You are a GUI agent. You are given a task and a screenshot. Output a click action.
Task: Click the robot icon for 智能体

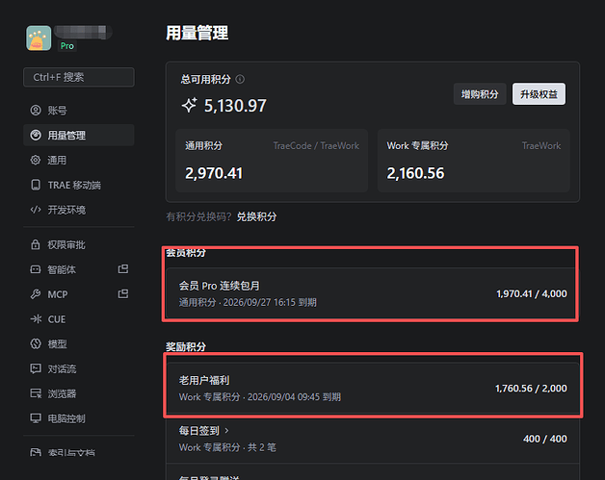[36, 269]
